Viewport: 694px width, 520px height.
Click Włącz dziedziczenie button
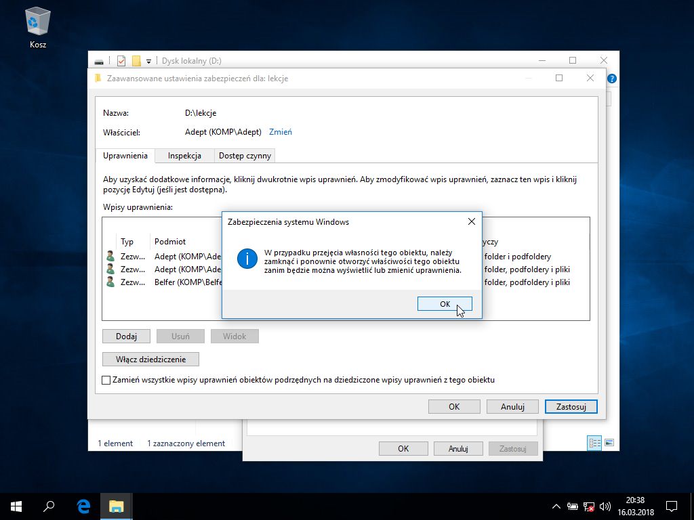(150, 359)
